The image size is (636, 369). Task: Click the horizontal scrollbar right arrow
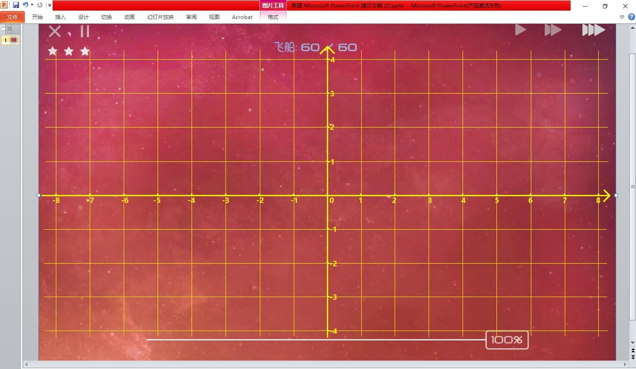point(625,365)
